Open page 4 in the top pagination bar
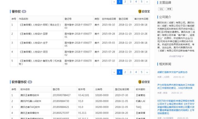Screen dimensions: 198x119 point(136,2)
